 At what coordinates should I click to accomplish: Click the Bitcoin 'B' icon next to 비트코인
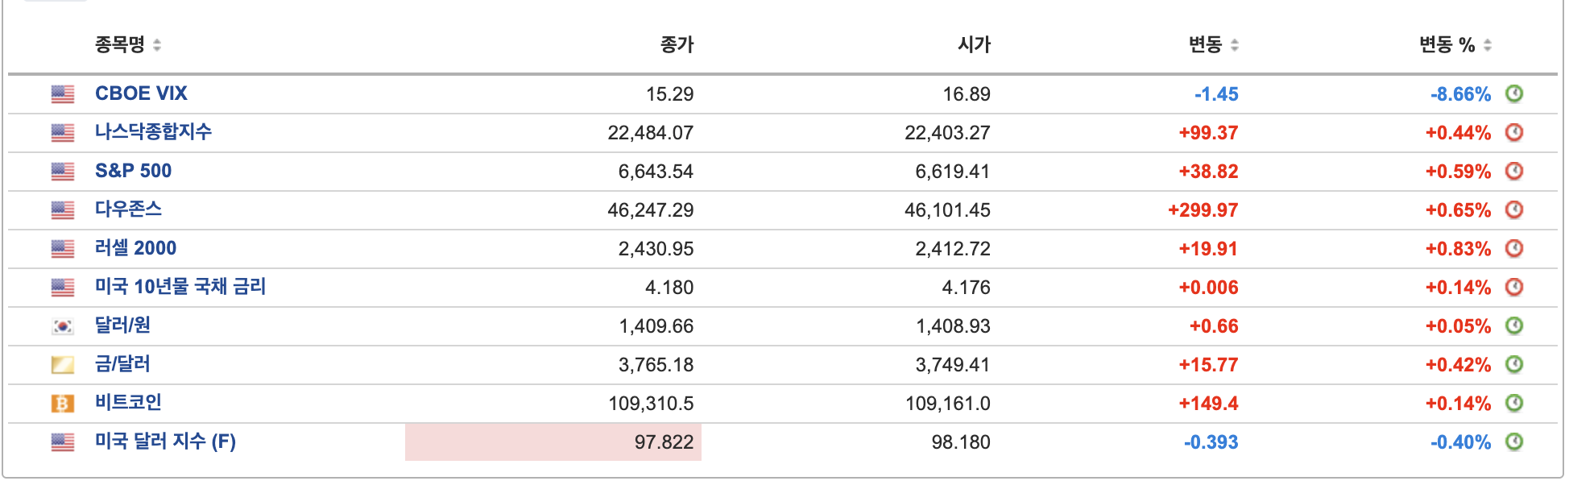(x=63, y=403)
